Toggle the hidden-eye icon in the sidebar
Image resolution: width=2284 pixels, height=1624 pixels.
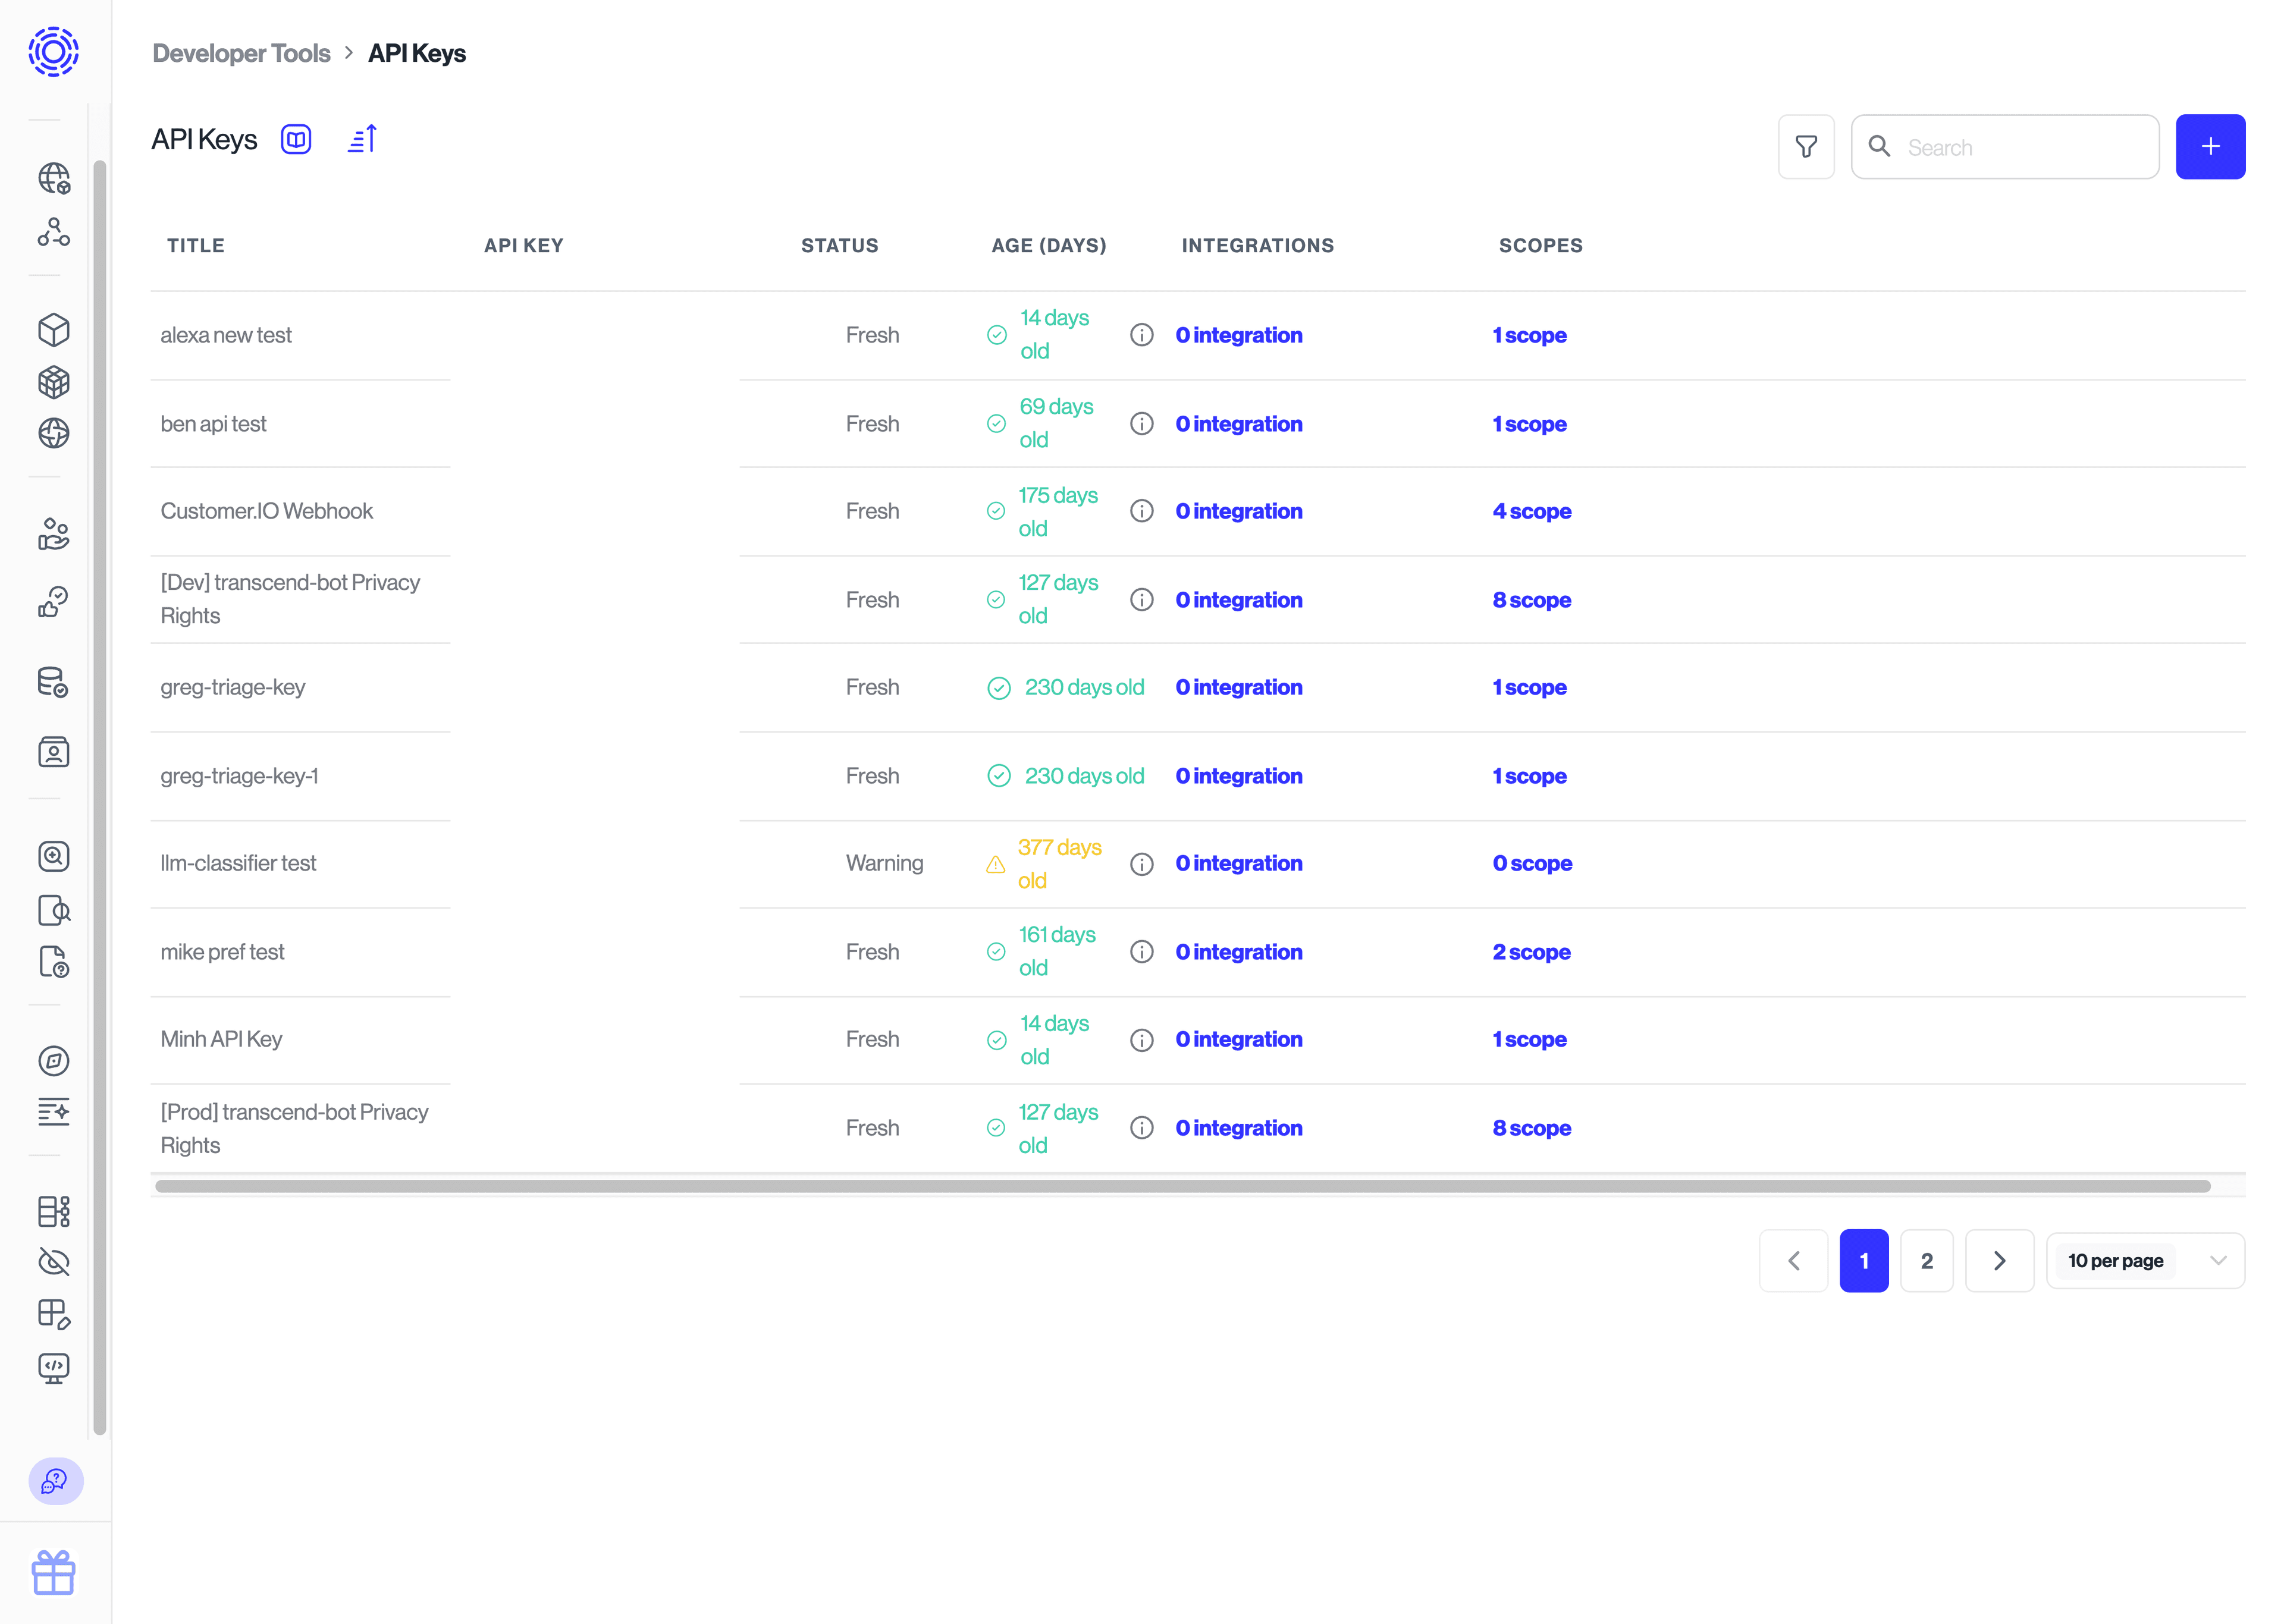(53, 1262)
